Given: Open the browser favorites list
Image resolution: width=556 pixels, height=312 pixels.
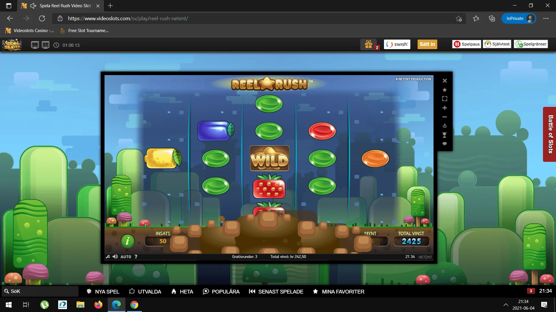Looking at the screenshot, I should point(476,18).
